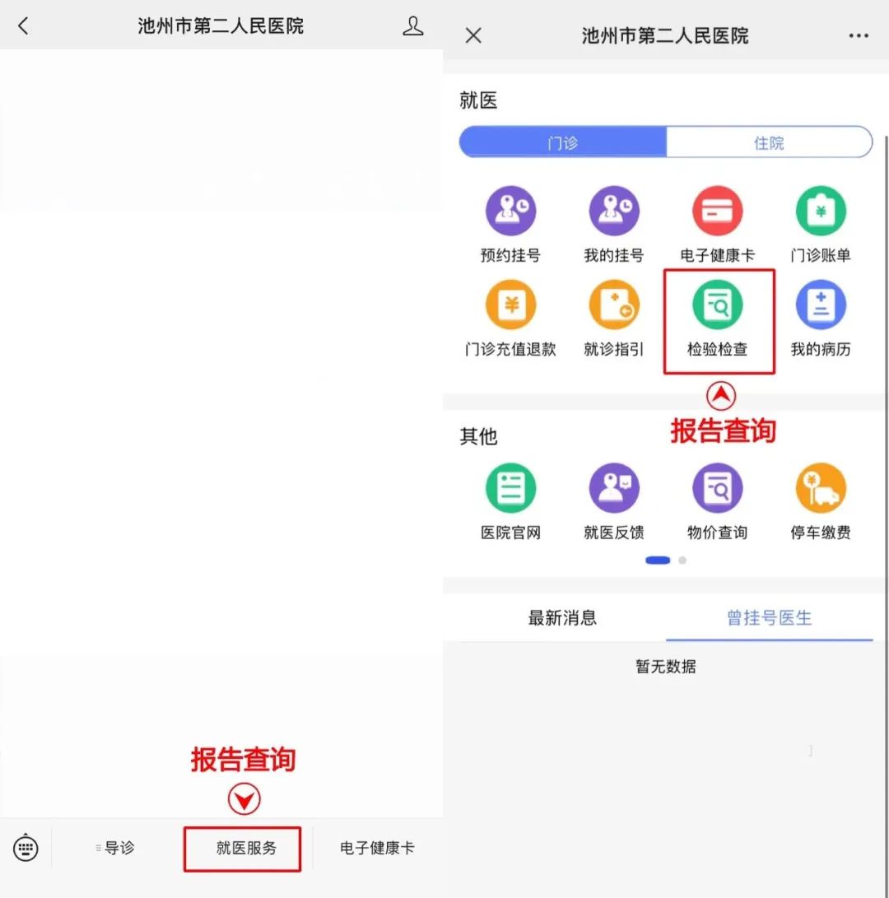The height and width of the screenshot is (898, 889).
Task: Open 我的挂号 registrations icon
Action: point(613,212)
